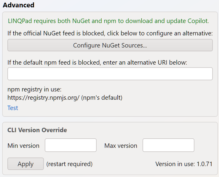Viewport: 219px width, 177px height.
Task: Click the Test link for npm registry
Action: coord(13,108)
